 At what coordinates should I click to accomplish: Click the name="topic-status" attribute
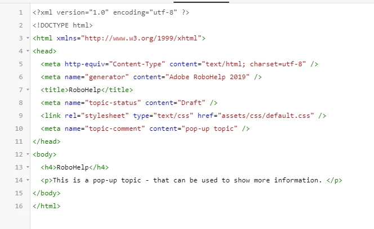(x=103, y=103)
